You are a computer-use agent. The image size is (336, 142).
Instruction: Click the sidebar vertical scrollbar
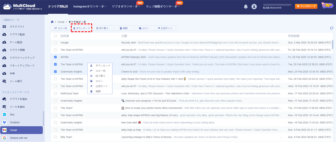[x=43, y=119]
